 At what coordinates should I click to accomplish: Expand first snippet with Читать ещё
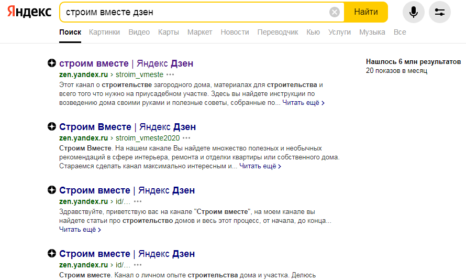point(304,103)
